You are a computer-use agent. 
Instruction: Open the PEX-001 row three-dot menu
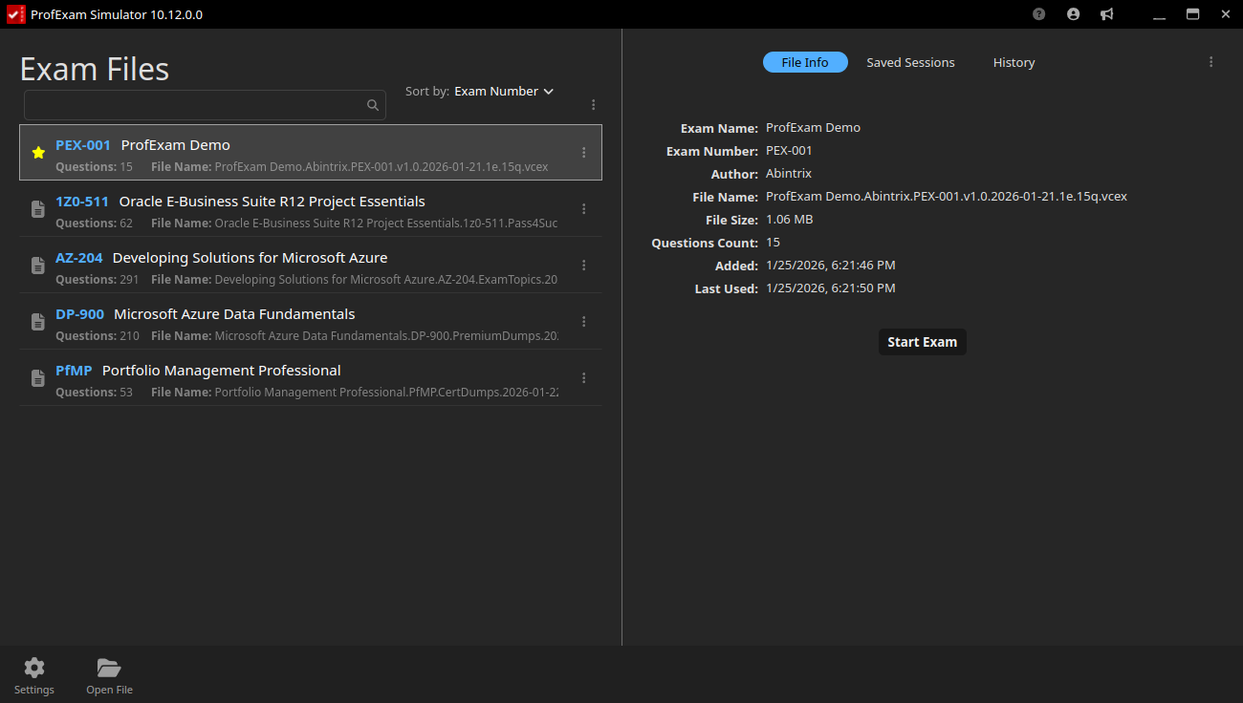pos(583,153)
